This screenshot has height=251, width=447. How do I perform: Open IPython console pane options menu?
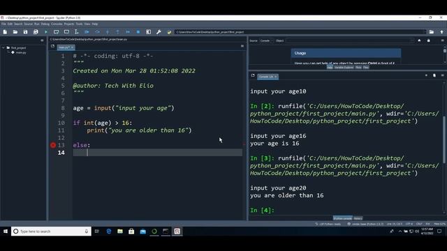pyautogui.click(x=442, y=75)
